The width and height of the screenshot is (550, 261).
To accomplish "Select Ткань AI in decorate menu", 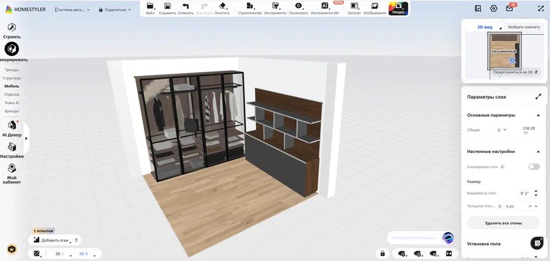I will pyautogui.click(x=12, y=103).
